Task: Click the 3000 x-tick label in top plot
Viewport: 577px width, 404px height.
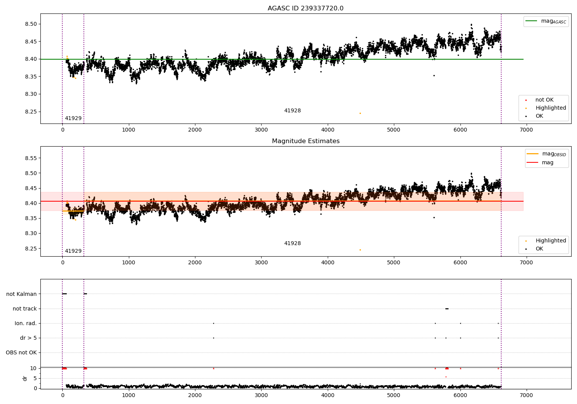Action: 261,130
